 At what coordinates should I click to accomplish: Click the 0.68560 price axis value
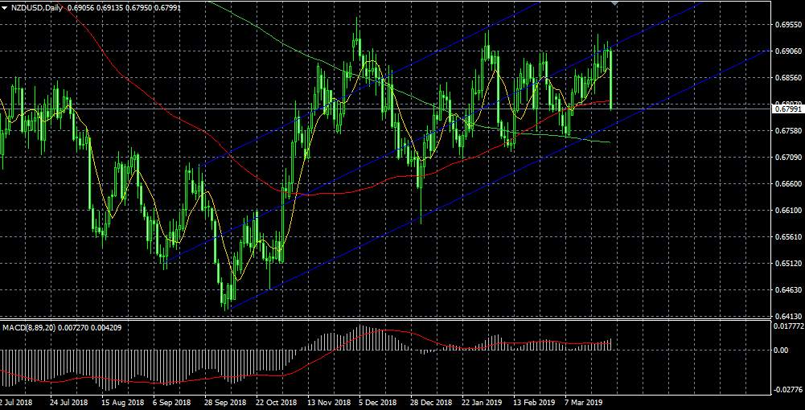788,78
